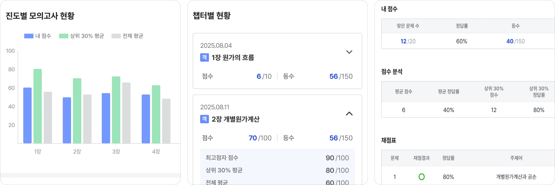Viewport: 555px width, 185px height.
Task: Toggle the 내 점수 legend color box
Action: pos(29,36)
